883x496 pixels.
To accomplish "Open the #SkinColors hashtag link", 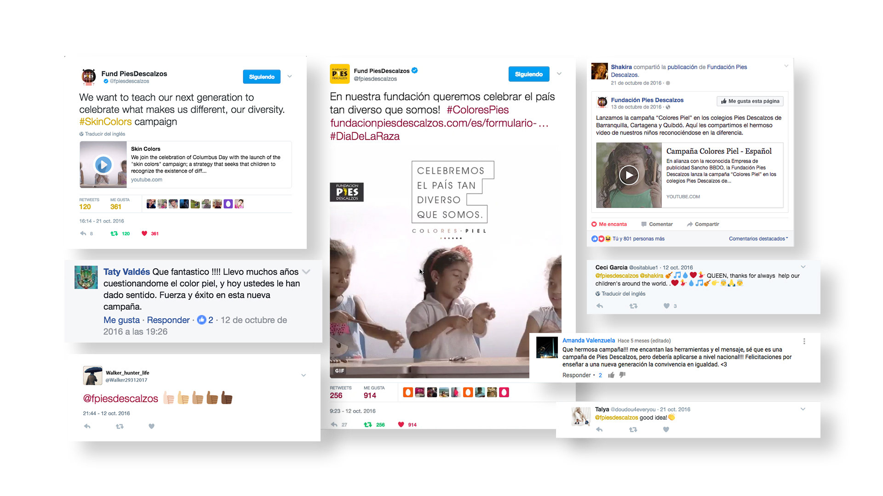I will pyautogui.click(x=105, y=122).
